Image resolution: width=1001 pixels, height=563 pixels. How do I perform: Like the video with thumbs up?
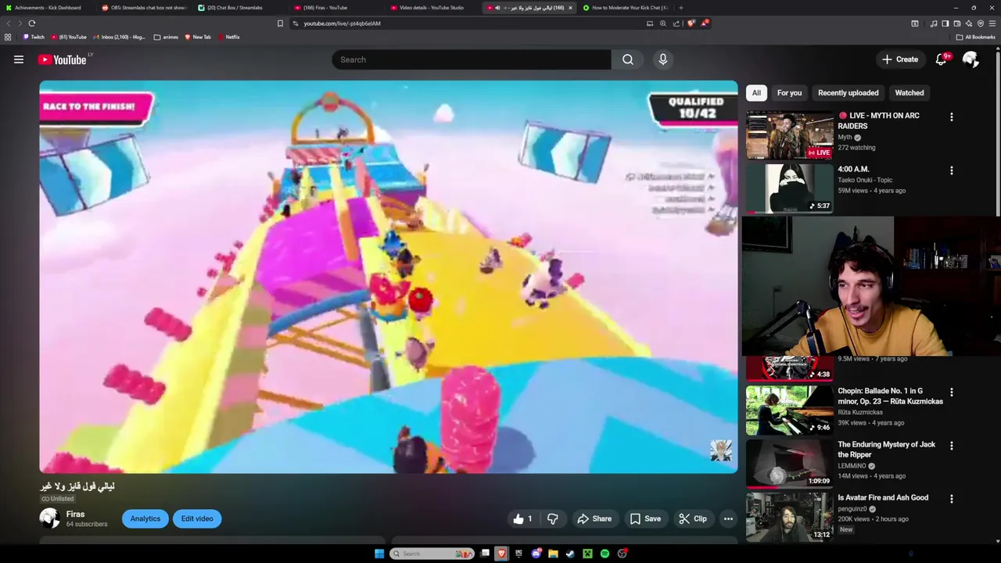(x=522, y=518)
